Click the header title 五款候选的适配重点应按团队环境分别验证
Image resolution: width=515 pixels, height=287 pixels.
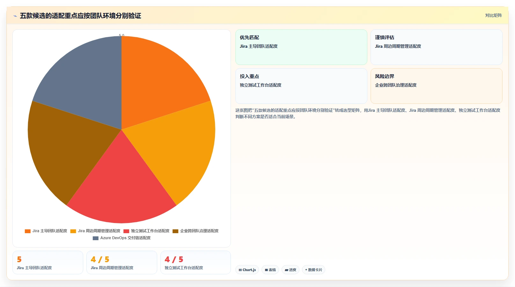(x=80, y=16)
